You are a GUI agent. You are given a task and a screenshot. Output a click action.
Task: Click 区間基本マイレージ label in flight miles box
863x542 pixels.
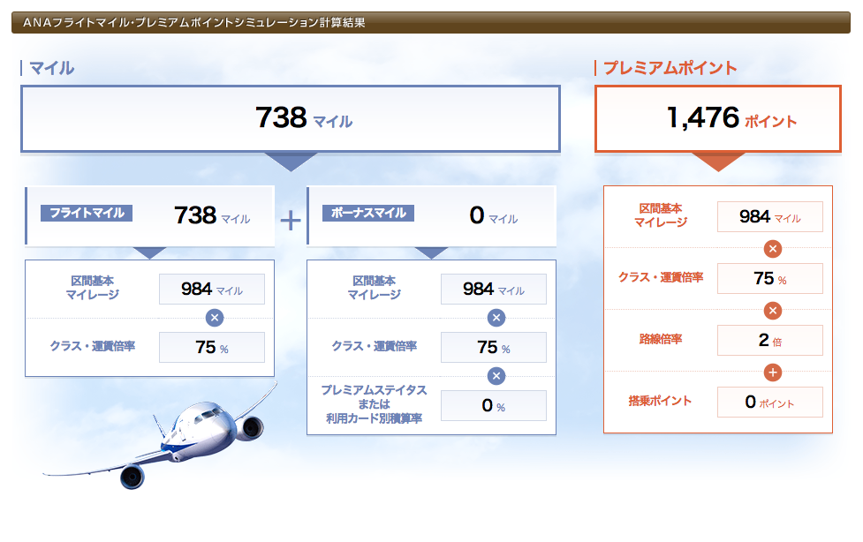(x=93, y=288)
